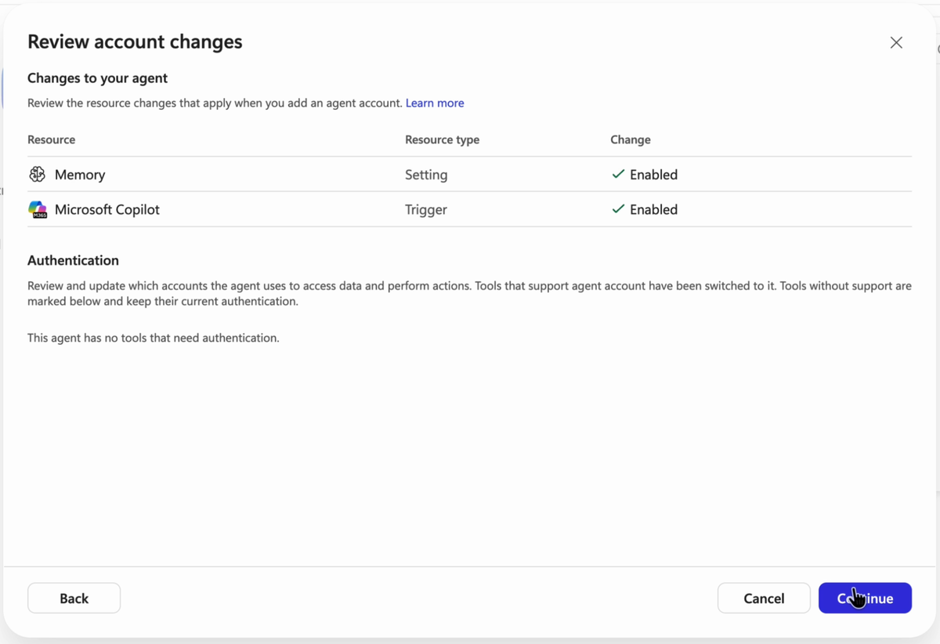Click Enabled text in Microsoft Copilot row
This screenshot has width=940, height=644.
pyautogui.click(x=653, y=209)
